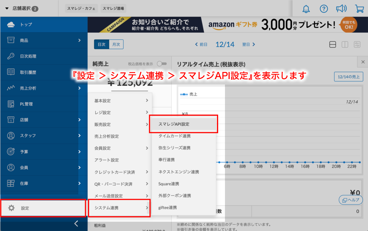Viewport: 368px width, 231px height.
Task: Click the PL管理 document icon
Action: pos(11,104)
